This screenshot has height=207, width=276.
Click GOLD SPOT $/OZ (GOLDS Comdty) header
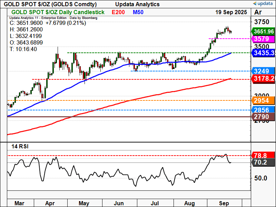click(x=50, y=4)
